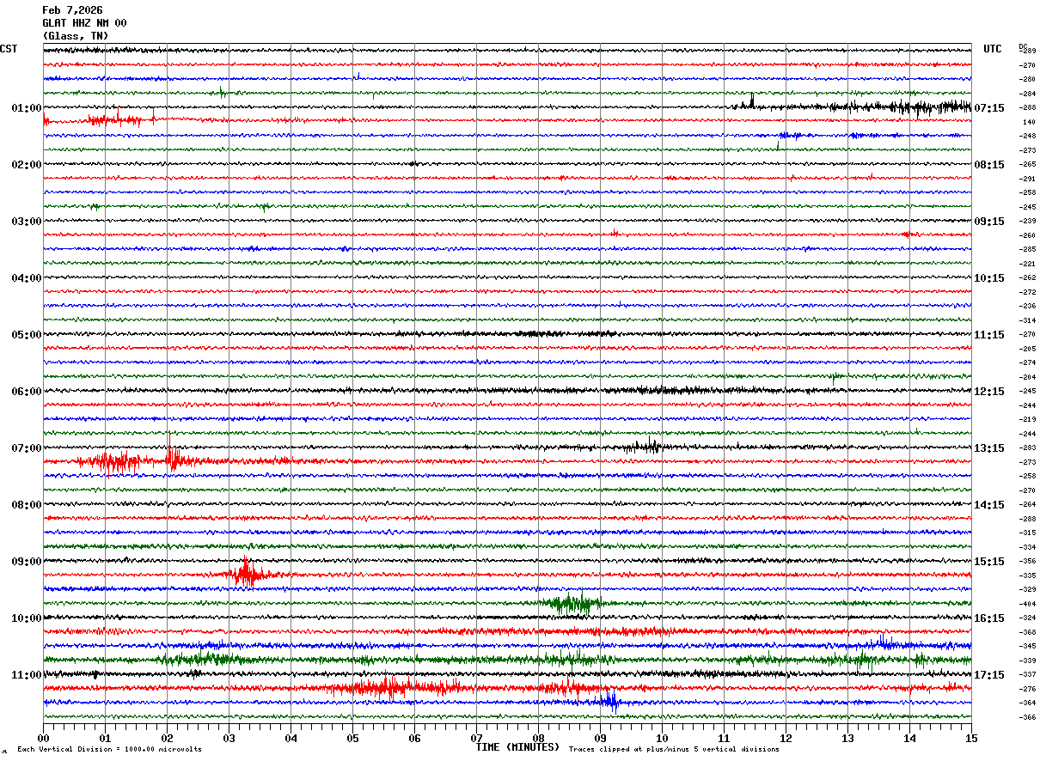Viewport: 1040px width, 761px height.
Task: Click the '08:00' CST hour label
Action: (x=27, y=505)
